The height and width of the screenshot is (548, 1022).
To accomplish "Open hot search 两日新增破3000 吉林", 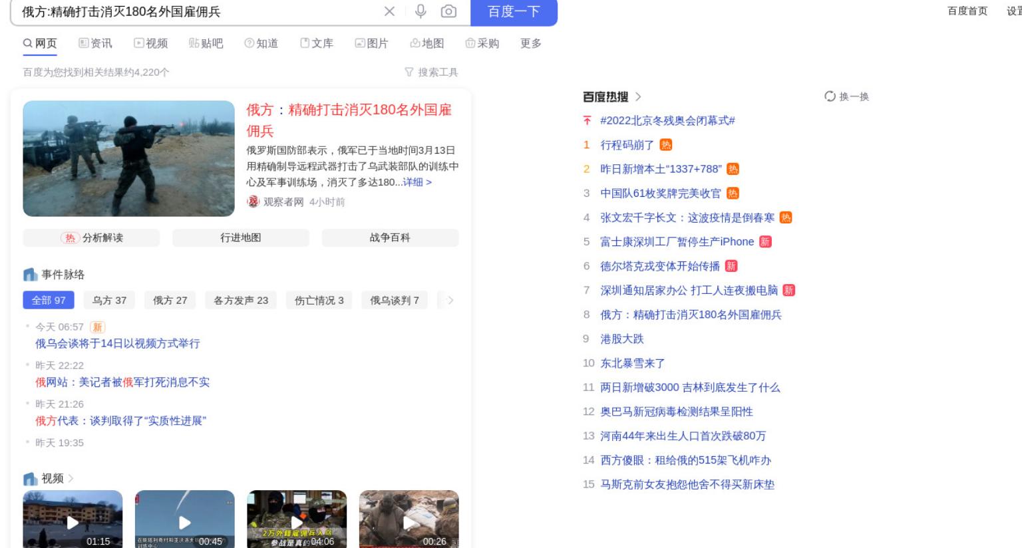I will tap(690, 388).
